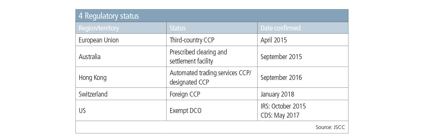Click the April 2015 date cell
The height and width of the screenshot is (139, 426).
(274, 40)
